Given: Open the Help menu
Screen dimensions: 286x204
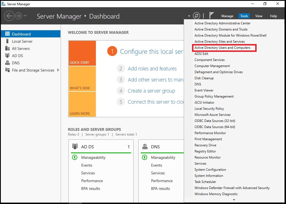Looking at the screenshot, I should point(274,16).
